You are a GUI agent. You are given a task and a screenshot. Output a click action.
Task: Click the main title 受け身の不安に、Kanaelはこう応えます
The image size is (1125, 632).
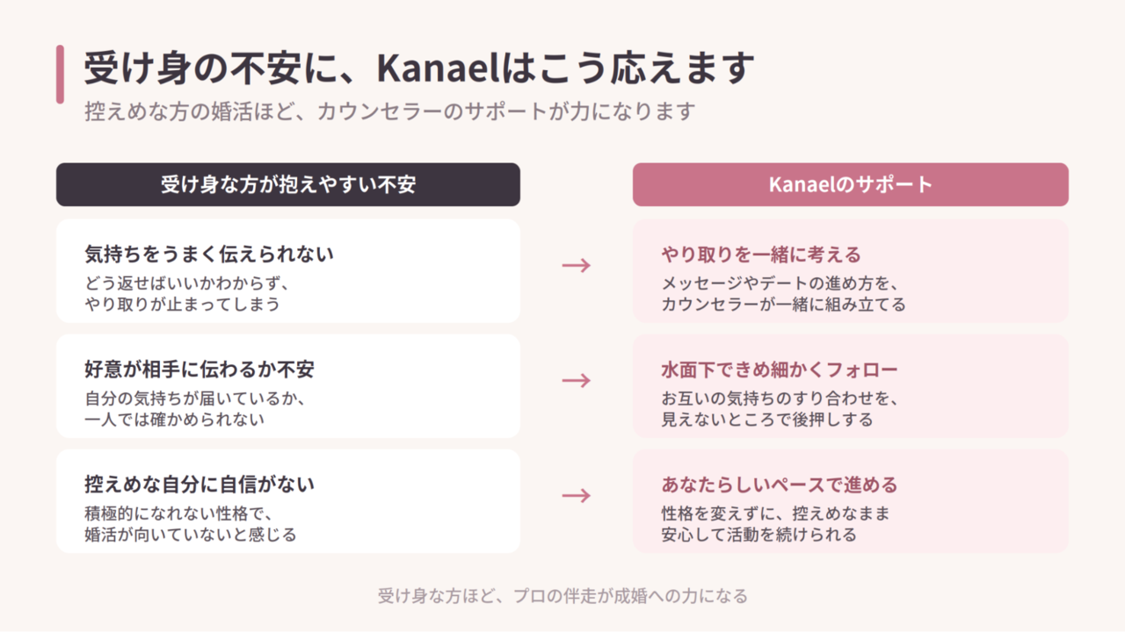pyautogui.click(x=420, y=68)
